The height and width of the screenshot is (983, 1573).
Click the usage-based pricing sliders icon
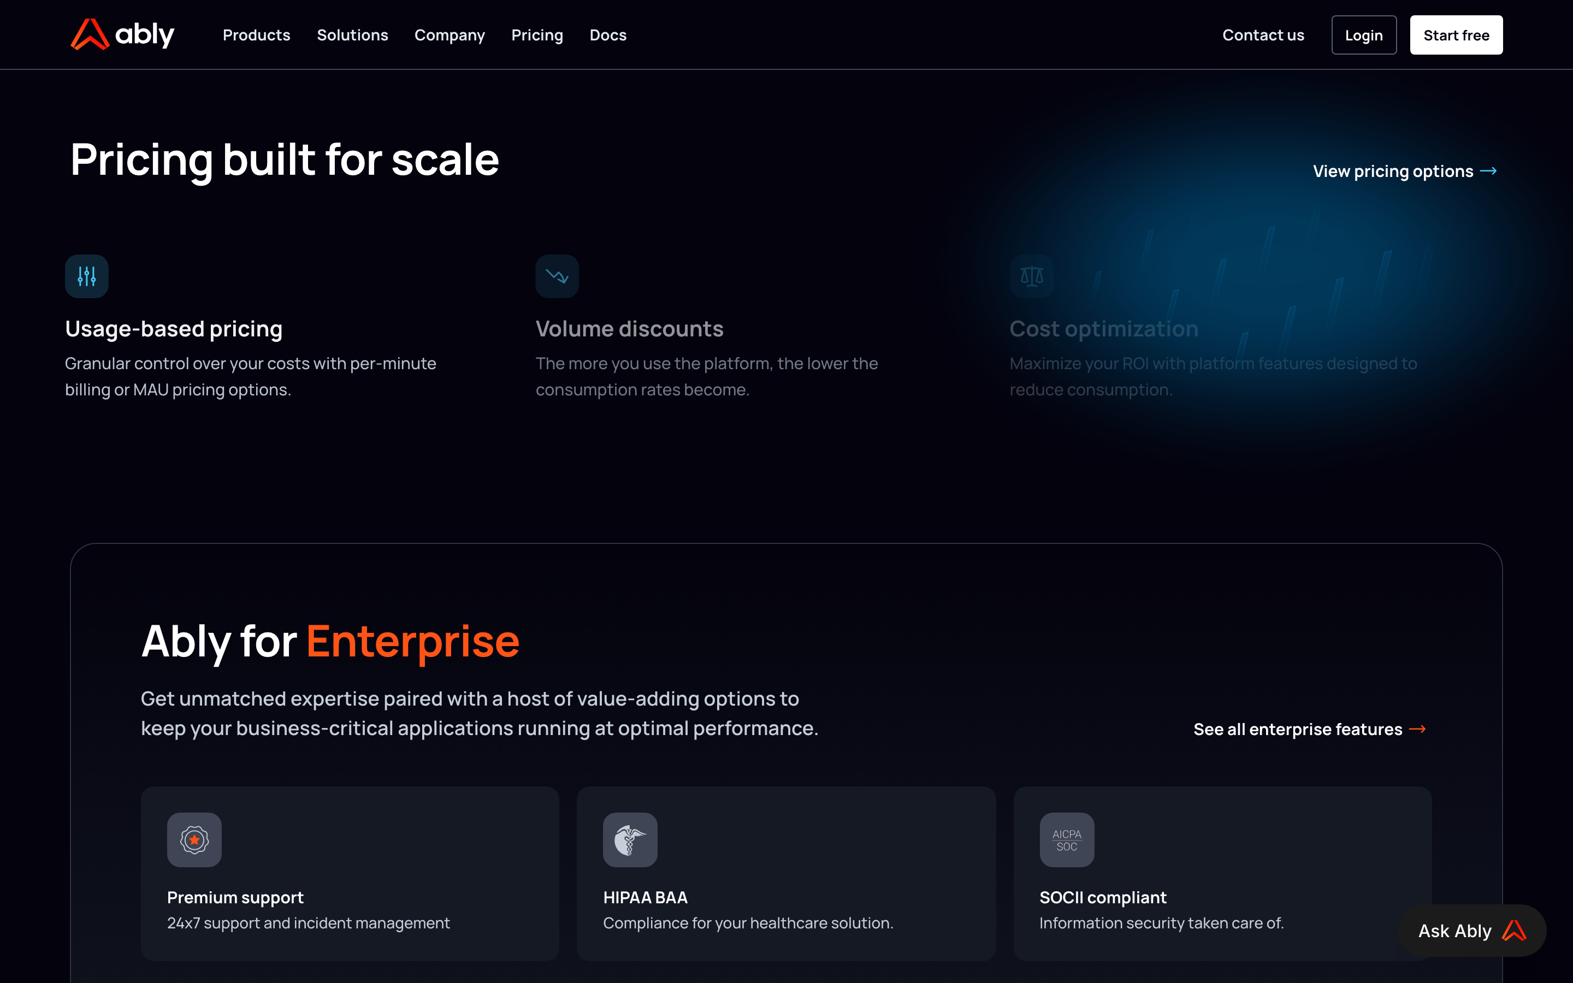pos(86,276)
